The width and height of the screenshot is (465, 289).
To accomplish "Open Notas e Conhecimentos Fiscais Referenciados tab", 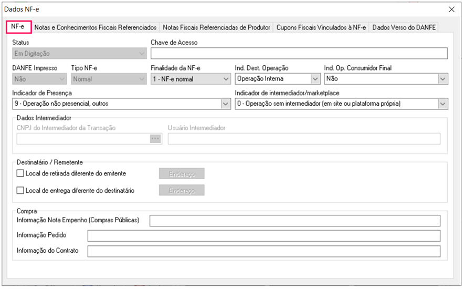I will (x=96, y=27).
